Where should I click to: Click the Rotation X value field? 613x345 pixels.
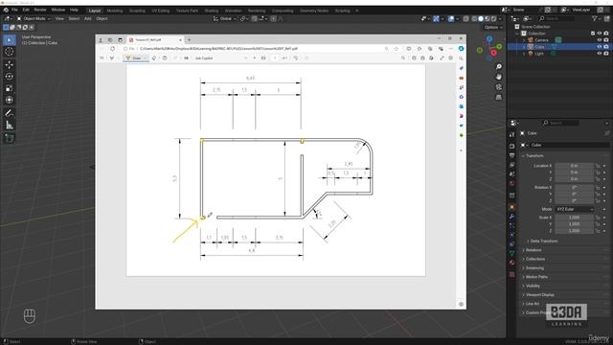(x=574, y=188)
